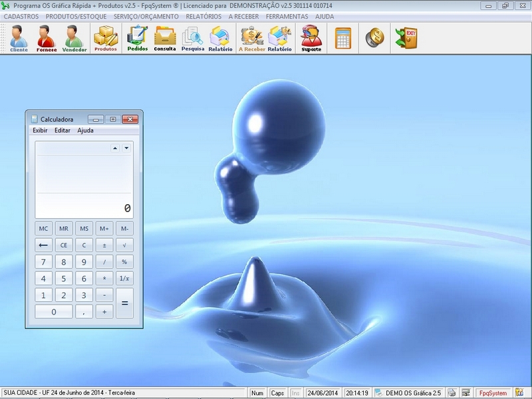Image resolution: width=532 pixels, height=399 pixels.
Task: Click the division calculator button
Action: click(104, 261)
